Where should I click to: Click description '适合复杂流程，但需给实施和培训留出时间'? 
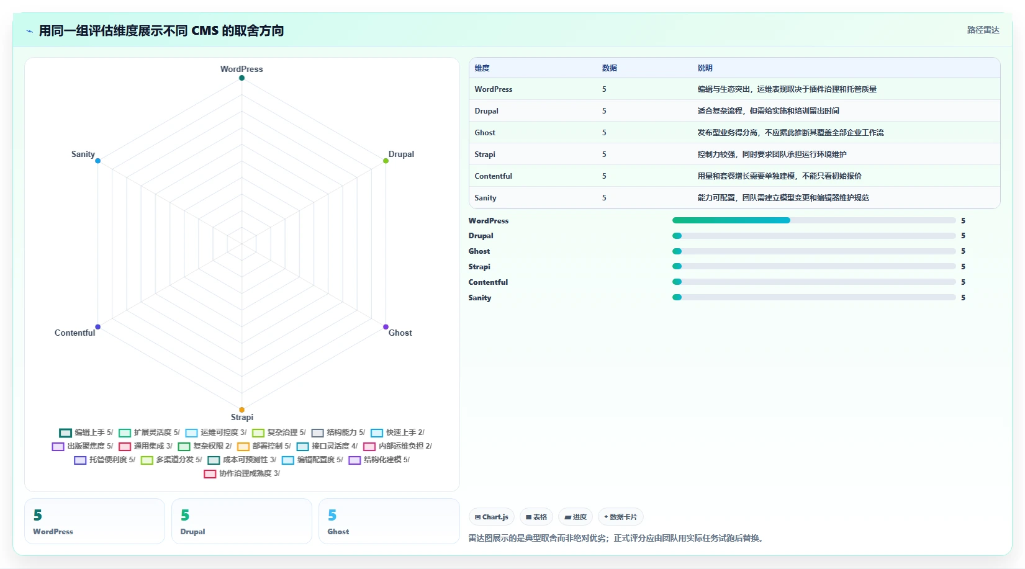(x=768, y=111)
